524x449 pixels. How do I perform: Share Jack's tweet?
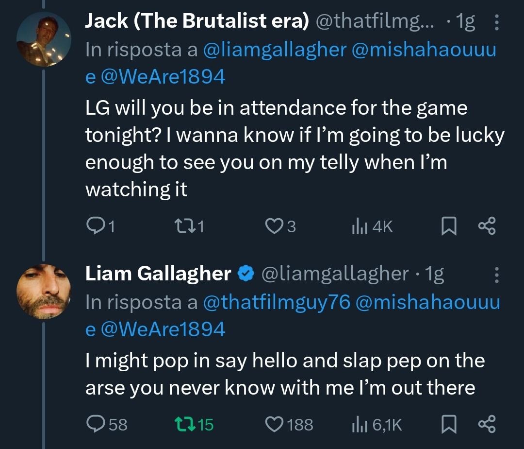coord(487,226)
